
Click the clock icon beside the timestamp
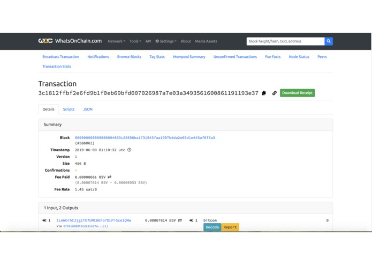130,150
